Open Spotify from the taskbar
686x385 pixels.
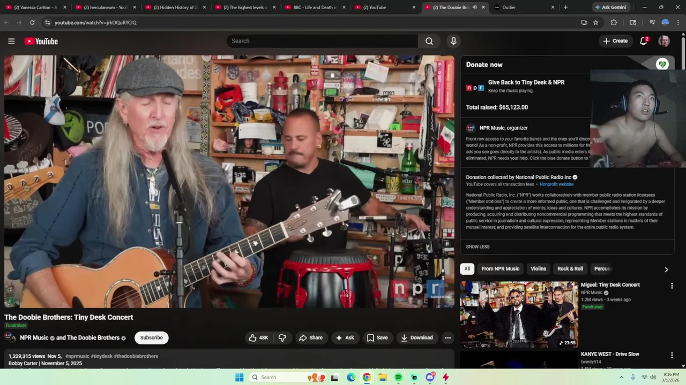coord(398,378)
